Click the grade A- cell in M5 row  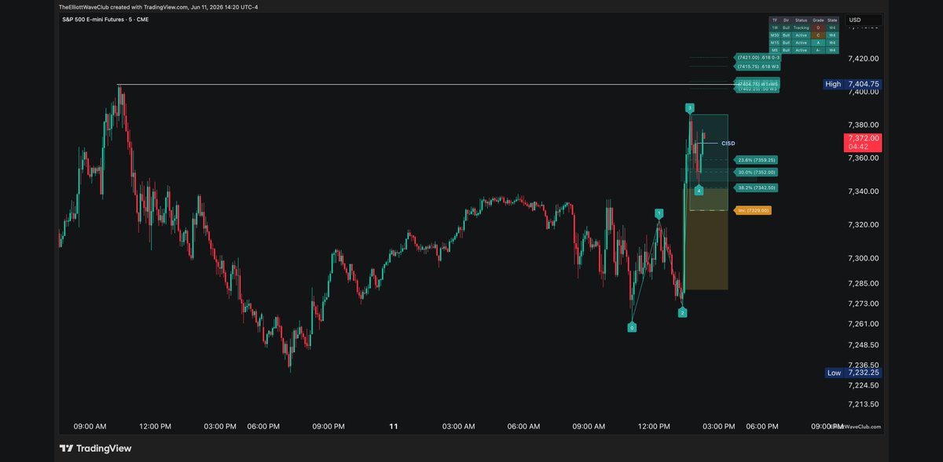818,50
